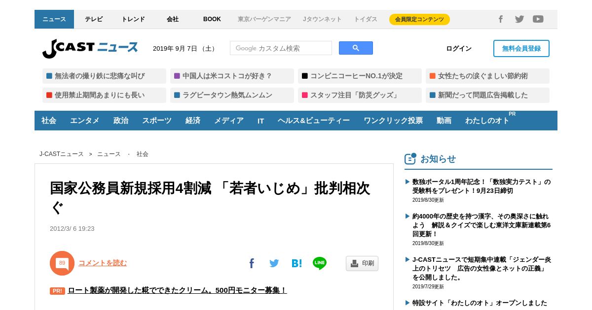Click the 社会 breadcrumb link
592x310 pixels.
coord(143,154)
